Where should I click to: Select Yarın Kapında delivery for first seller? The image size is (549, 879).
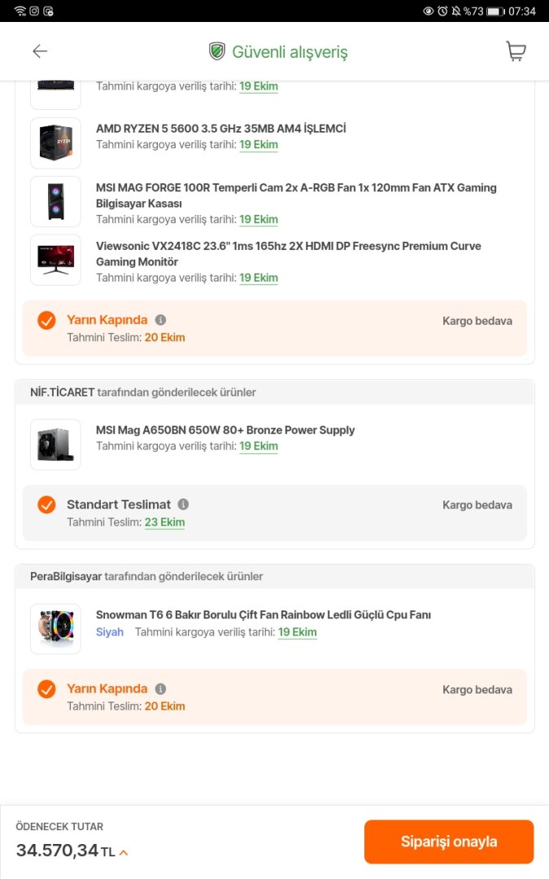[46, 321]
